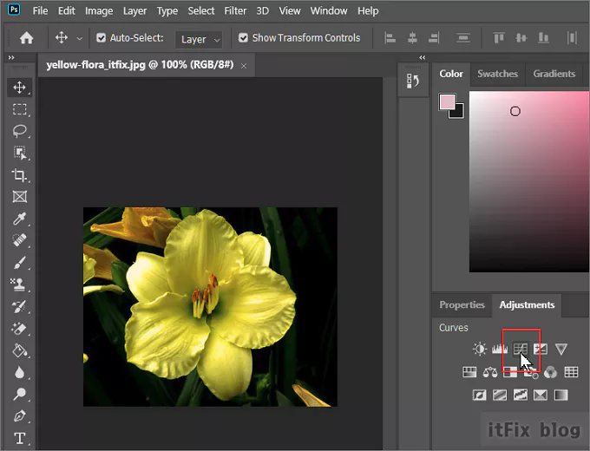Choose the Horizontal Type tool
This screenshot has height=451, width=590.
19,438
